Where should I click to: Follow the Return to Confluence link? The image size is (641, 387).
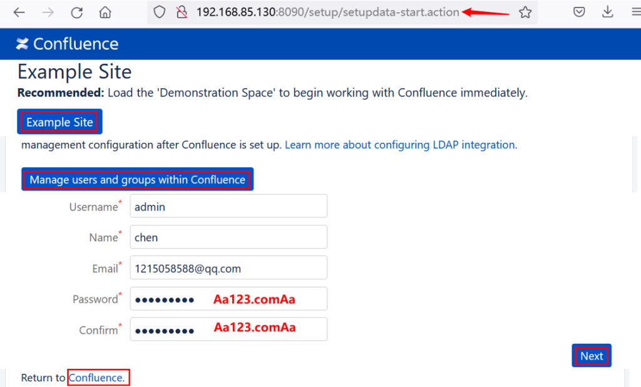(x=96, y=378)
